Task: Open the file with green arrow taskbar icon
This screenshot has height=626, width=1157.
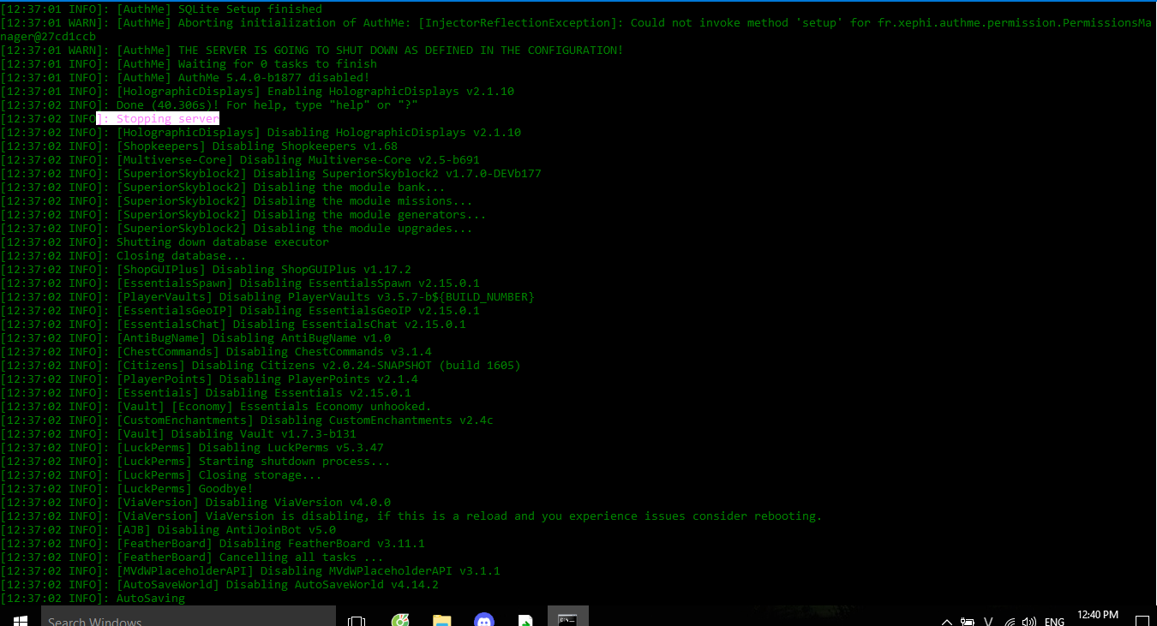Action: [525, 620]
